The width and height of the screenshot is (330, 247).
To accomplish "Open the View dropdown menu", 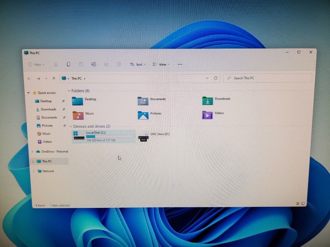I will 161,64.
